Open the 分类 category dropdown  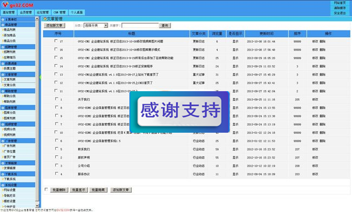(x=96, y=25)
